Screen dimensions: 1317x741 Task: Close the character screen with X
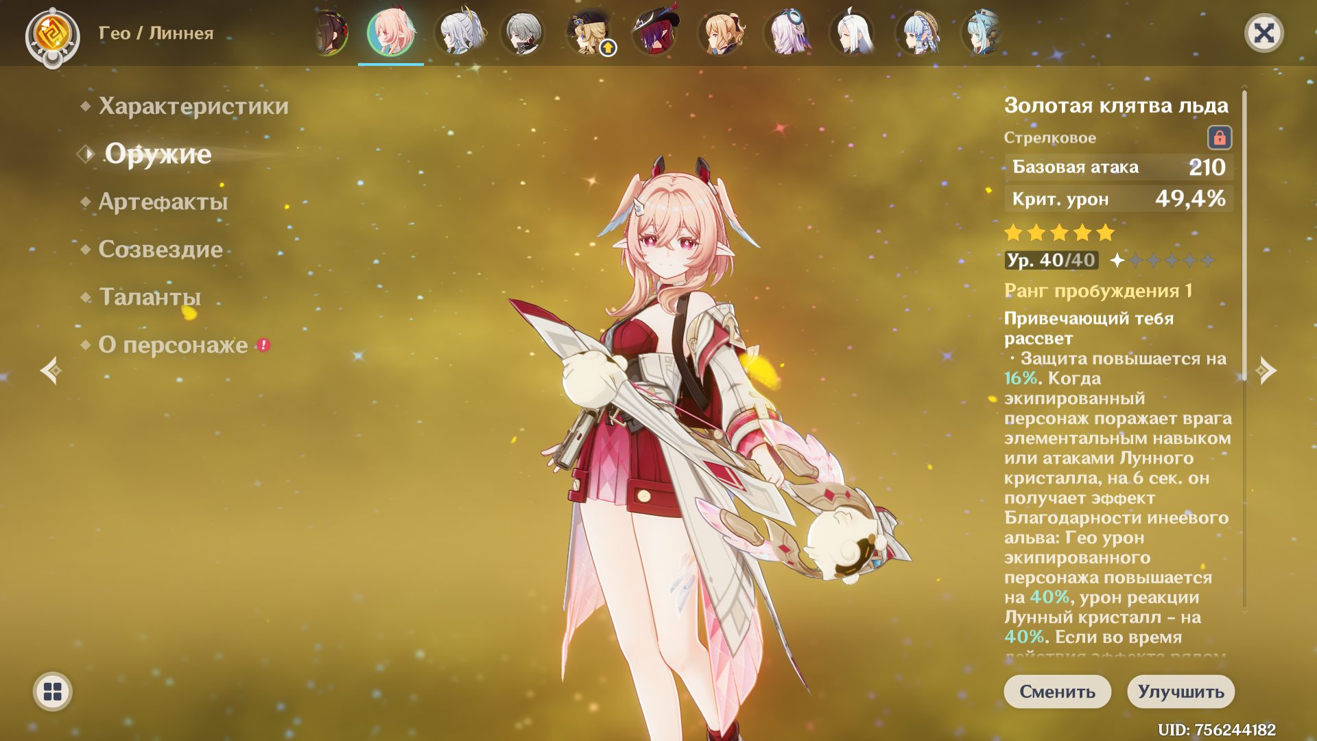coord(1263,33)
